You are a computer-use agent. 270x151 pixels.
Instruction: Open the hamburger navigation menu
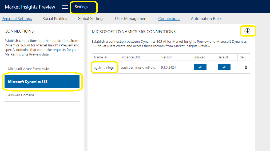[x=65, y=7]
